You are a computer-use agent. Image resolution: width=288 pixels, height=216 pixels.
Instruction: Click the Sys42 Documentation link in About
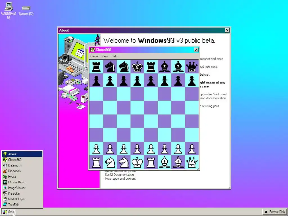[119, 175]
